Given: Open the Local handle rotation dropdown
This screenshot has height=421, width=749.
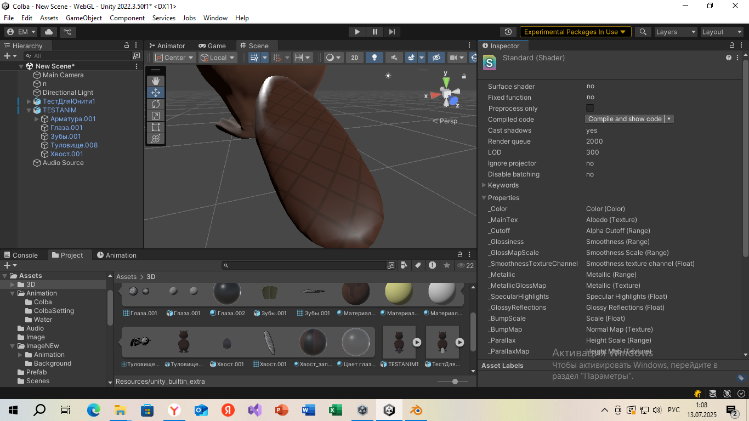Looking at the screenshot, I should point(218,58).
